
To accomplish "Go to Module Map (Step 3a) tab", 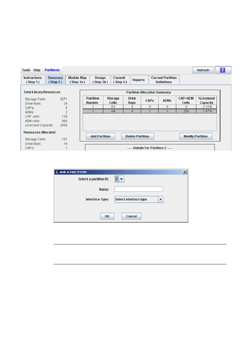I will pos(77,80).
